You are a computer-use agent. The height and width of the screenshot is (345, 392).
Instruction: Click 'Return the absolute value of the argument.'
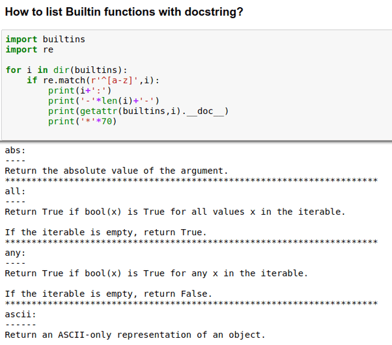point(117,171)
